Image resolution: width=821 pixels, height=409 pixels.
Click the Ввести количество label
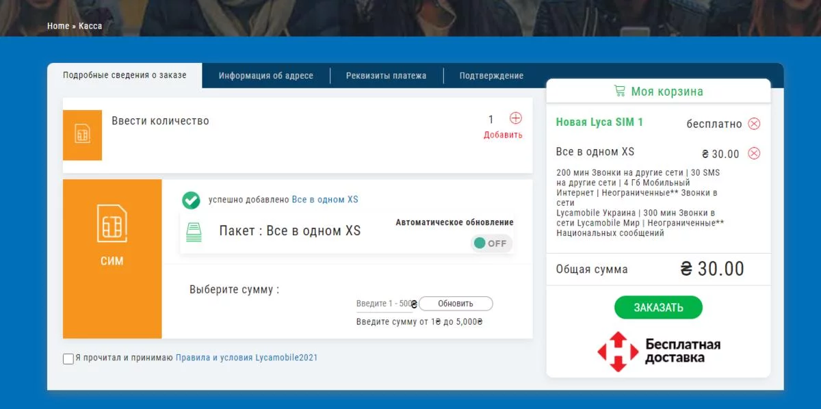(160, 121)
